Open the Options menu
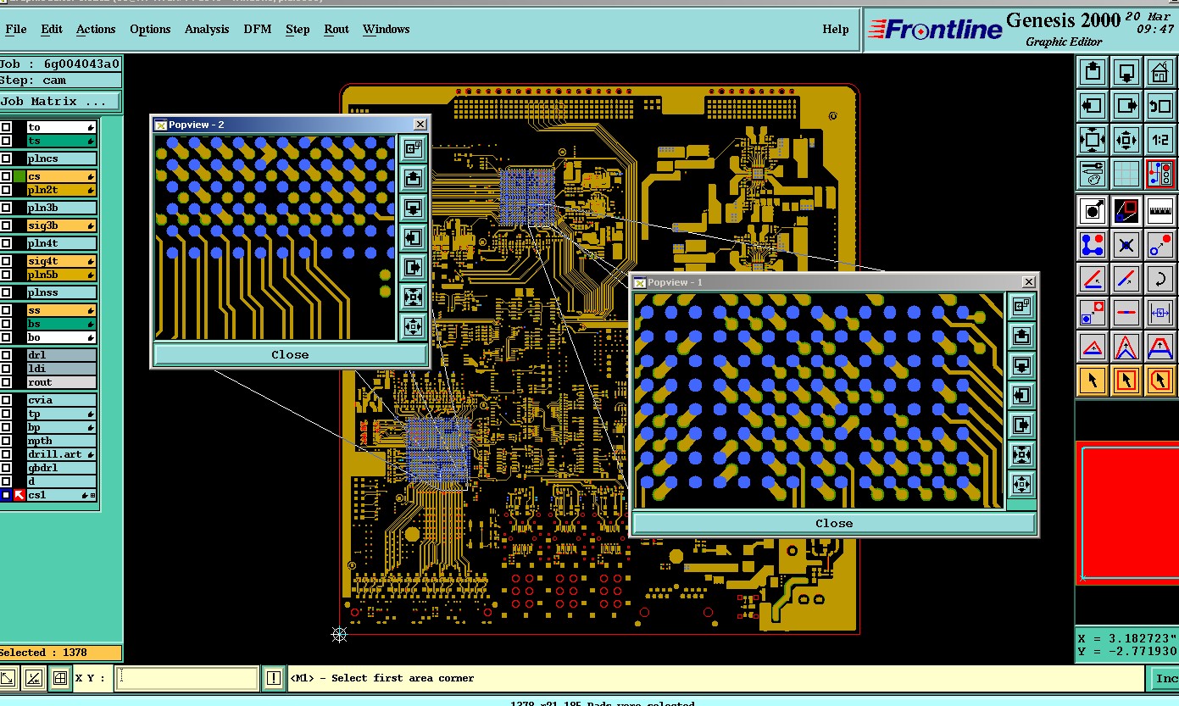This screenshot has width=1179, height=706. click(x=150, y=29)
